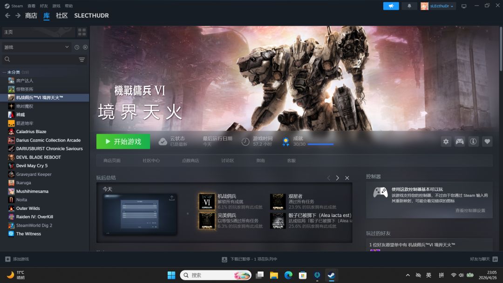Click the 开始游戏 play button

123,141
